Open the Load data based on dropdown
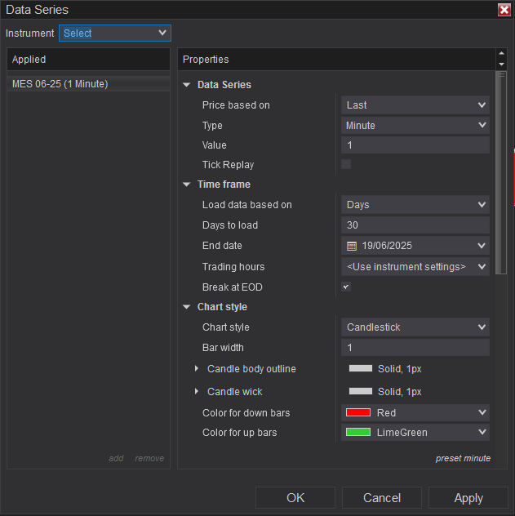 click(x=415, y=205)
